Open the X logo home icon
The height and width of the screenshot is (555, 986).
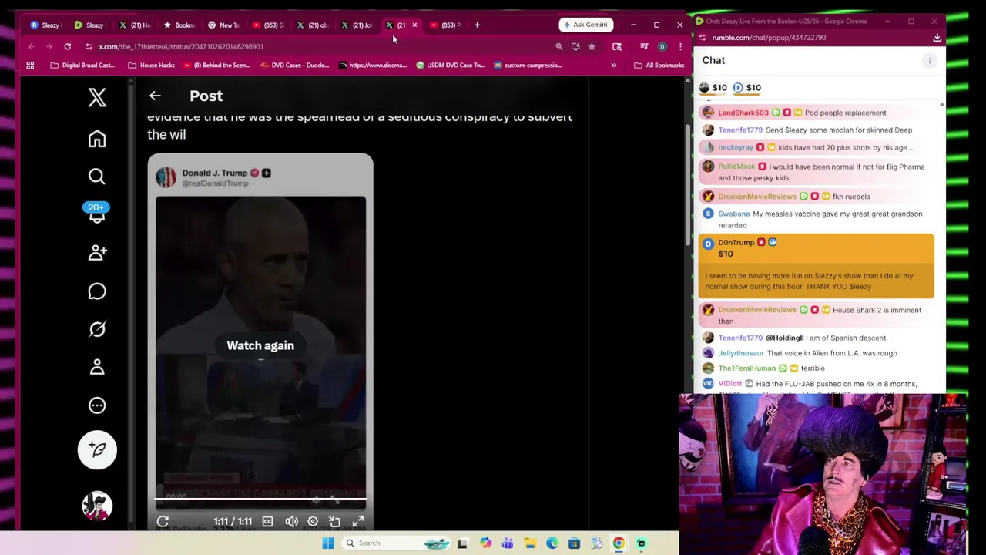tap(97, 97)
